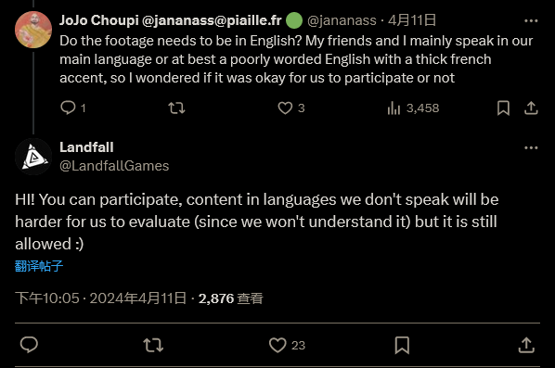The width and height of the screenshot is (555, 368).
Task: Open the @jananass handle link
Action: pos(342,20)
